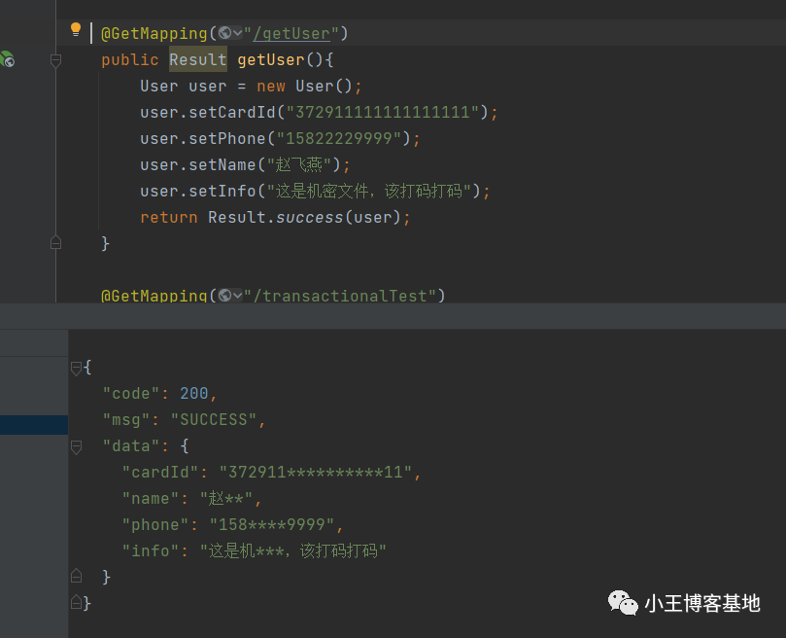
Task: Click the WeChat logo icon in watermark
Action: pyautogui.click(x=623, y=602)
